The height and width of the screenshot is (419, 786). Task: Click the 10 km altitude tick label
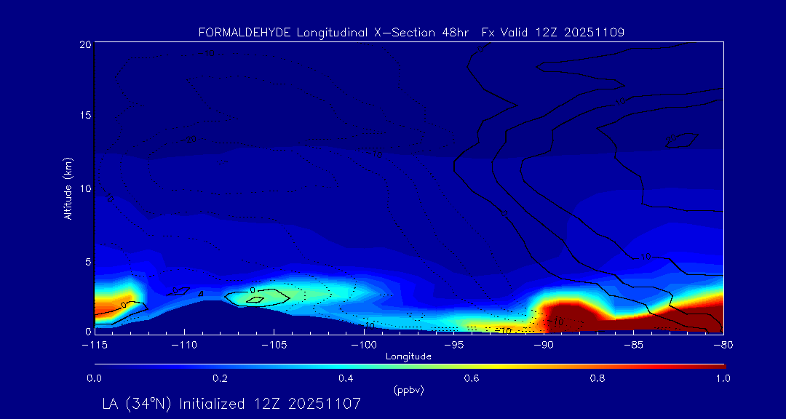click(84, 188)
